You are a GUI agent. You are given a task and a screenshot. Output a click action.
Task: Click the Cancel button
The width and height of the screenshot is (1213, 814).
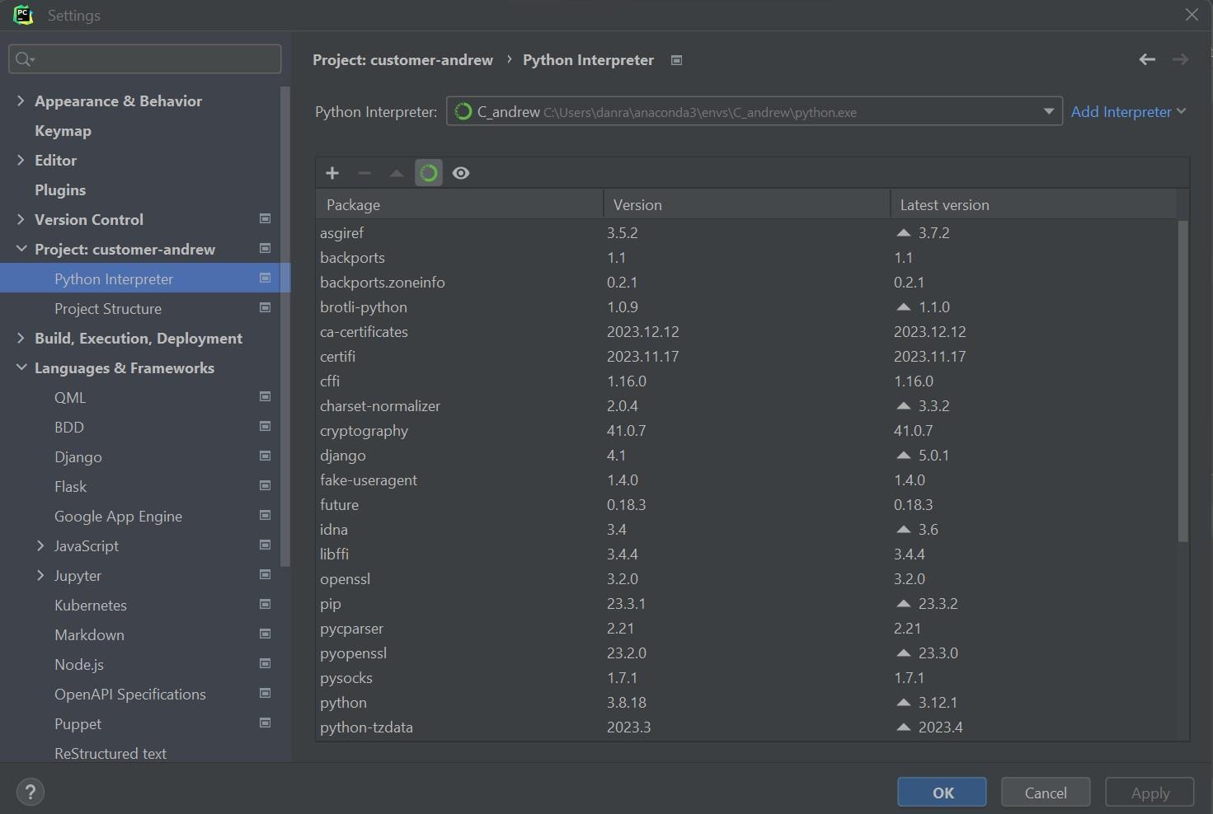coord(1046,793)
